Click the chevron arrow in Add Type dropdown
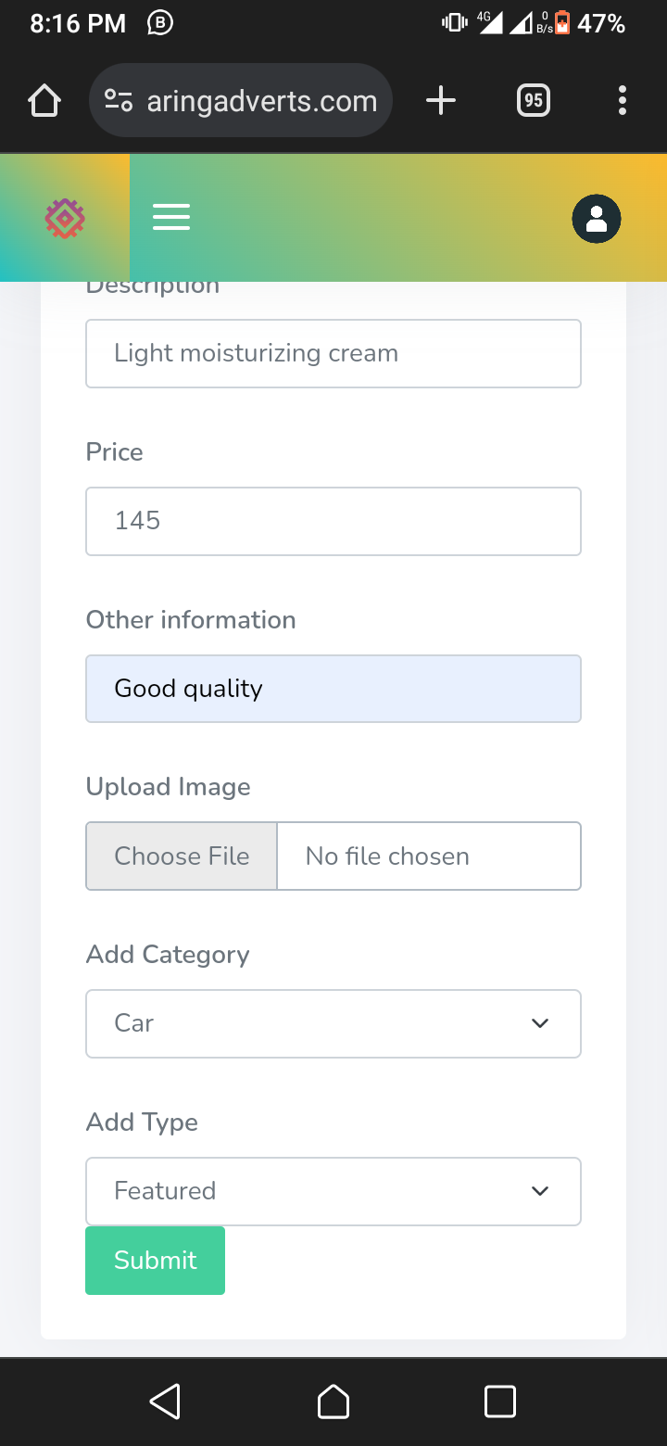Screen dimensions: 667x1446 tap(540, 1191)
